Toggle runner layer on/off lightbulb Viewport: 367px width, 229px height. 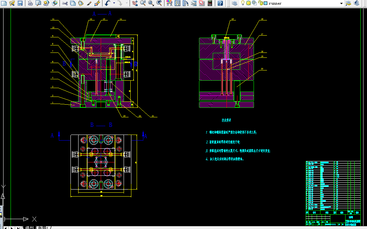click(x=243, y=3)
